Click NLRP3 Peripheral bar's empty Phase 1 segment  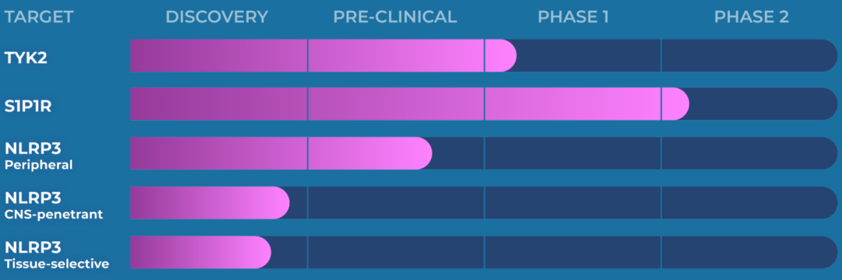573,153
